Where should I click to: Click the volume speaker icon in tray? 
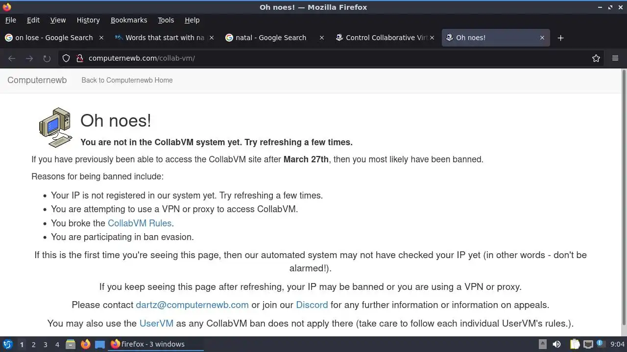pos(556,344)
